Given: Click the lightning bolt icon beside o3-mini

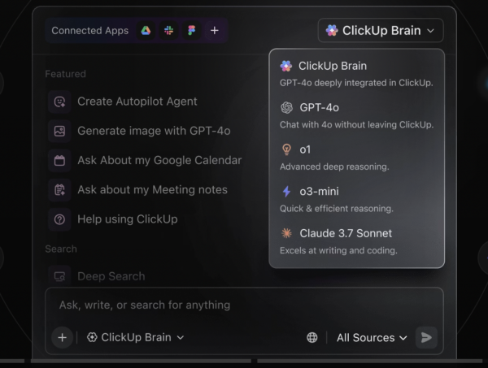Looking at the screenshot, I should 286,192.
